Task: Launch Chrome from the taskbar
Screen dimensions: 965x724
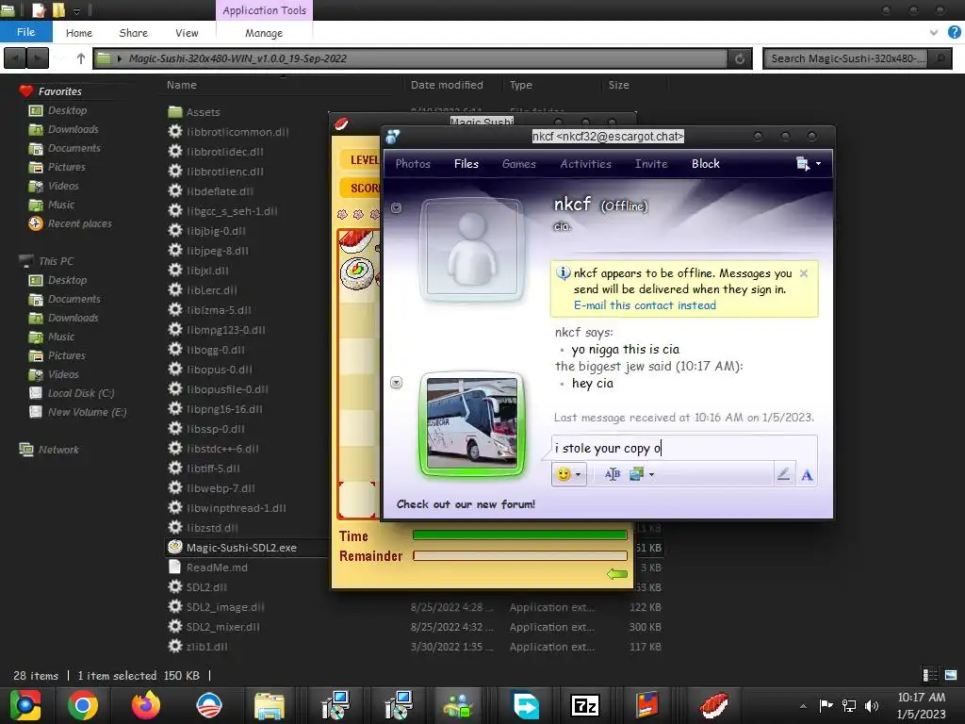Action: point(83,705)
